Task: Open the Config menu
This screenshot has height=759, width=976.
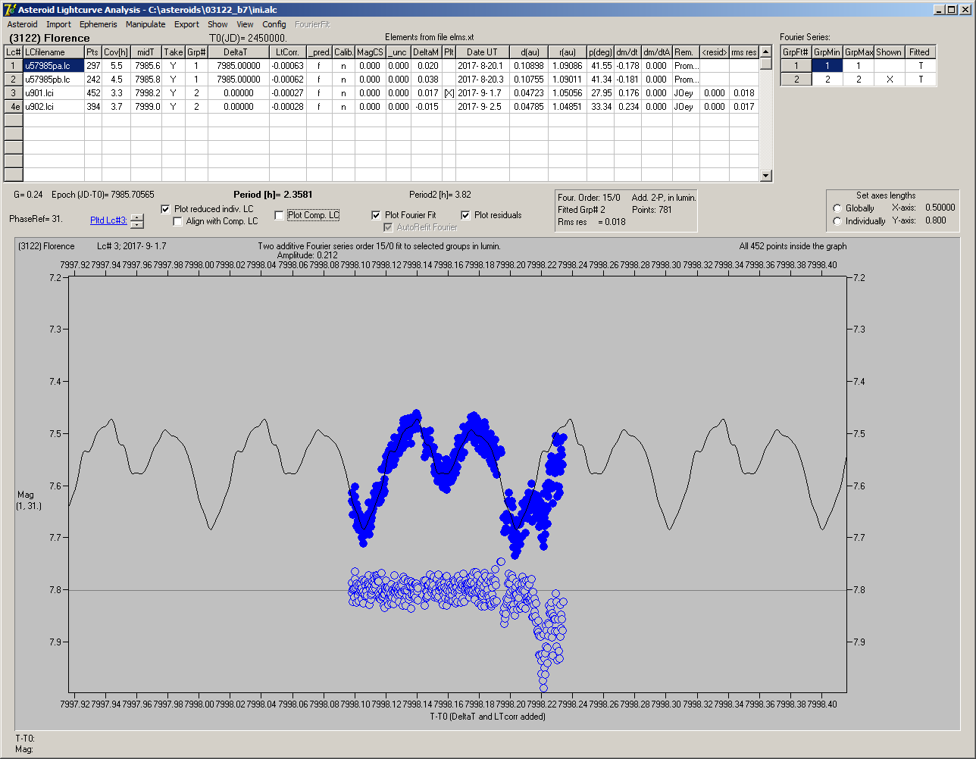Action: click(x=274, y=24)
